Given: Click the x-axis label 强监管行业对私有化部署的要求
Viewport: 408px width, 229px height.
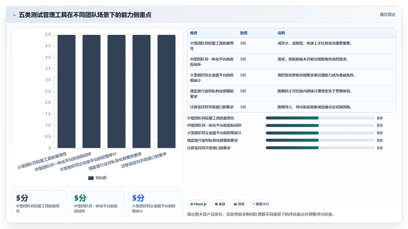Looking at the screenshot, I should (115, 161).
